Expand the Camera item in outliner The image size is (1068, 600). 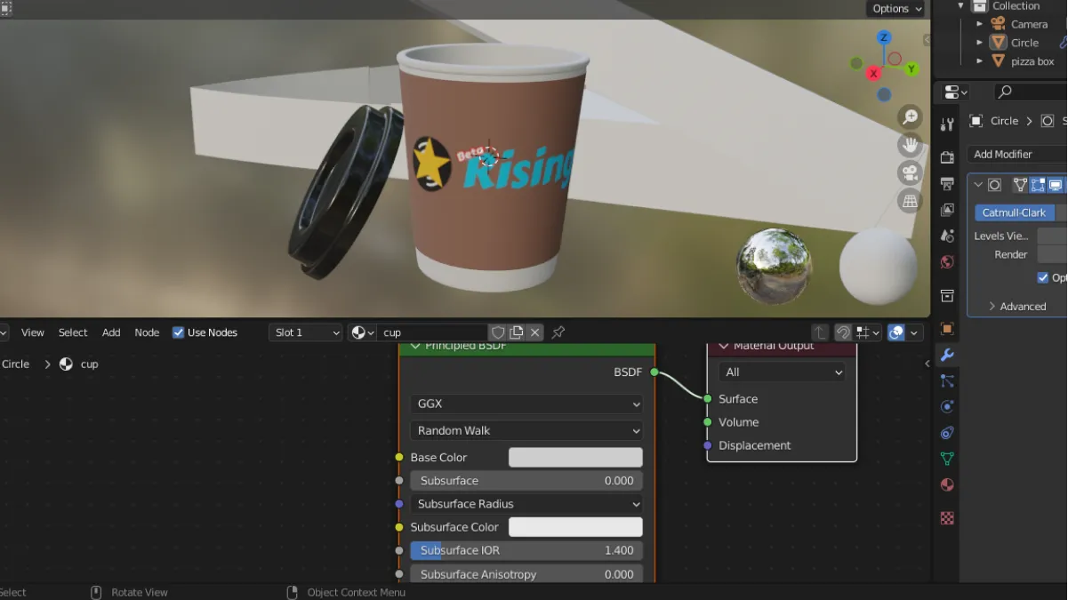click(x=980, y=25)
